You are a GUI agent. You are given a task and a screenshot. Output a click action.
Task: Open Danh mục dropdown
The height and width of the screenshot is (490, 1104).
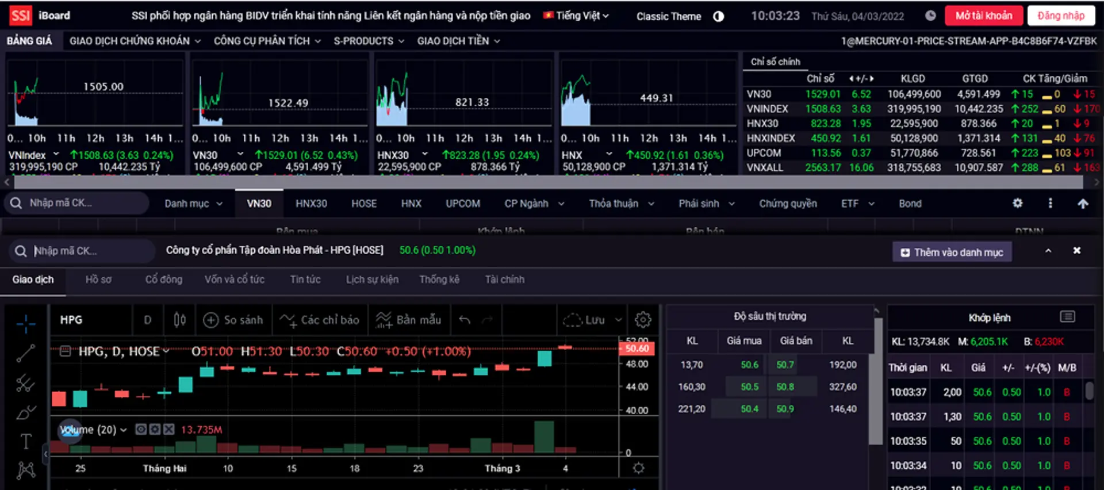pos(194,204)
